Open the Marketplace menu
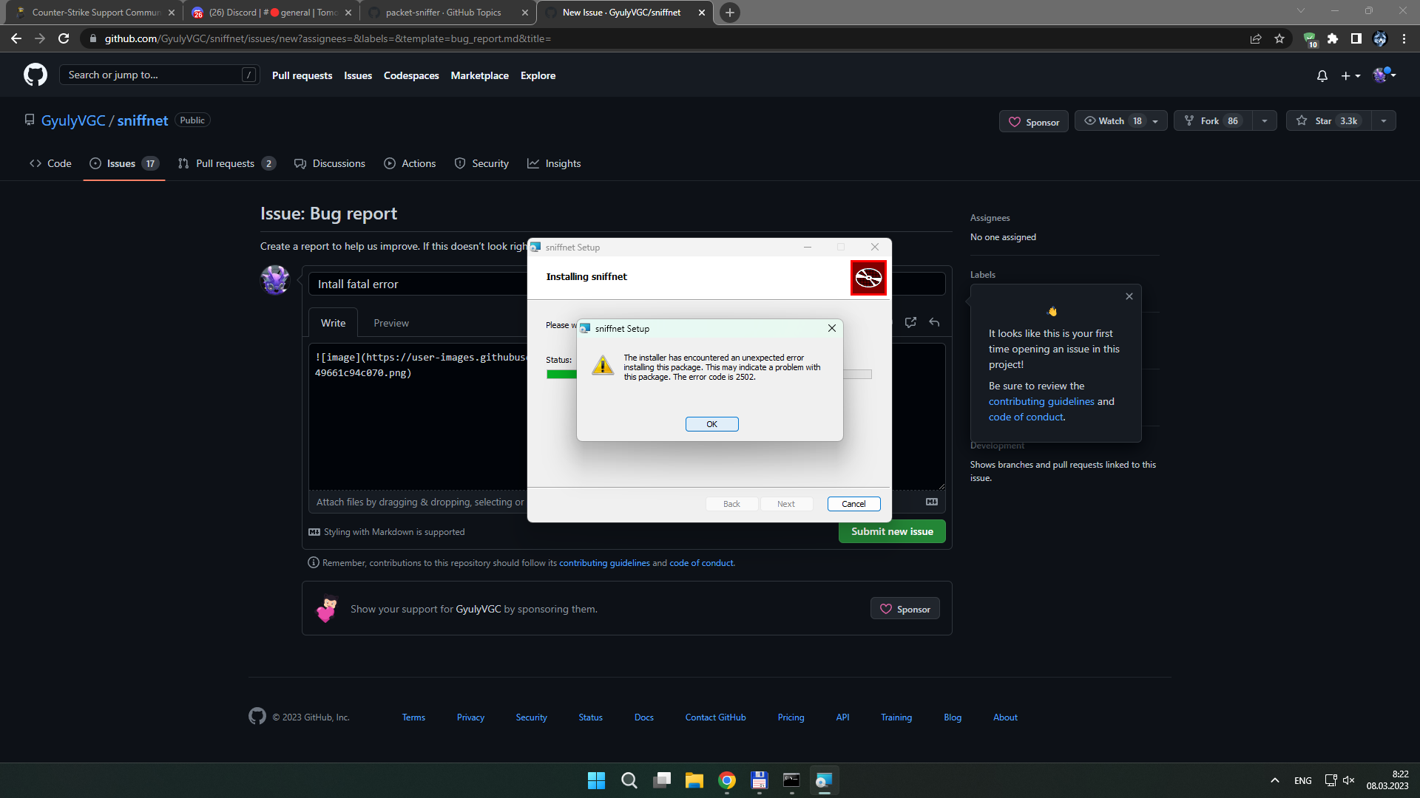This screenshot has width=1420, height=798. tap(479, 75)
